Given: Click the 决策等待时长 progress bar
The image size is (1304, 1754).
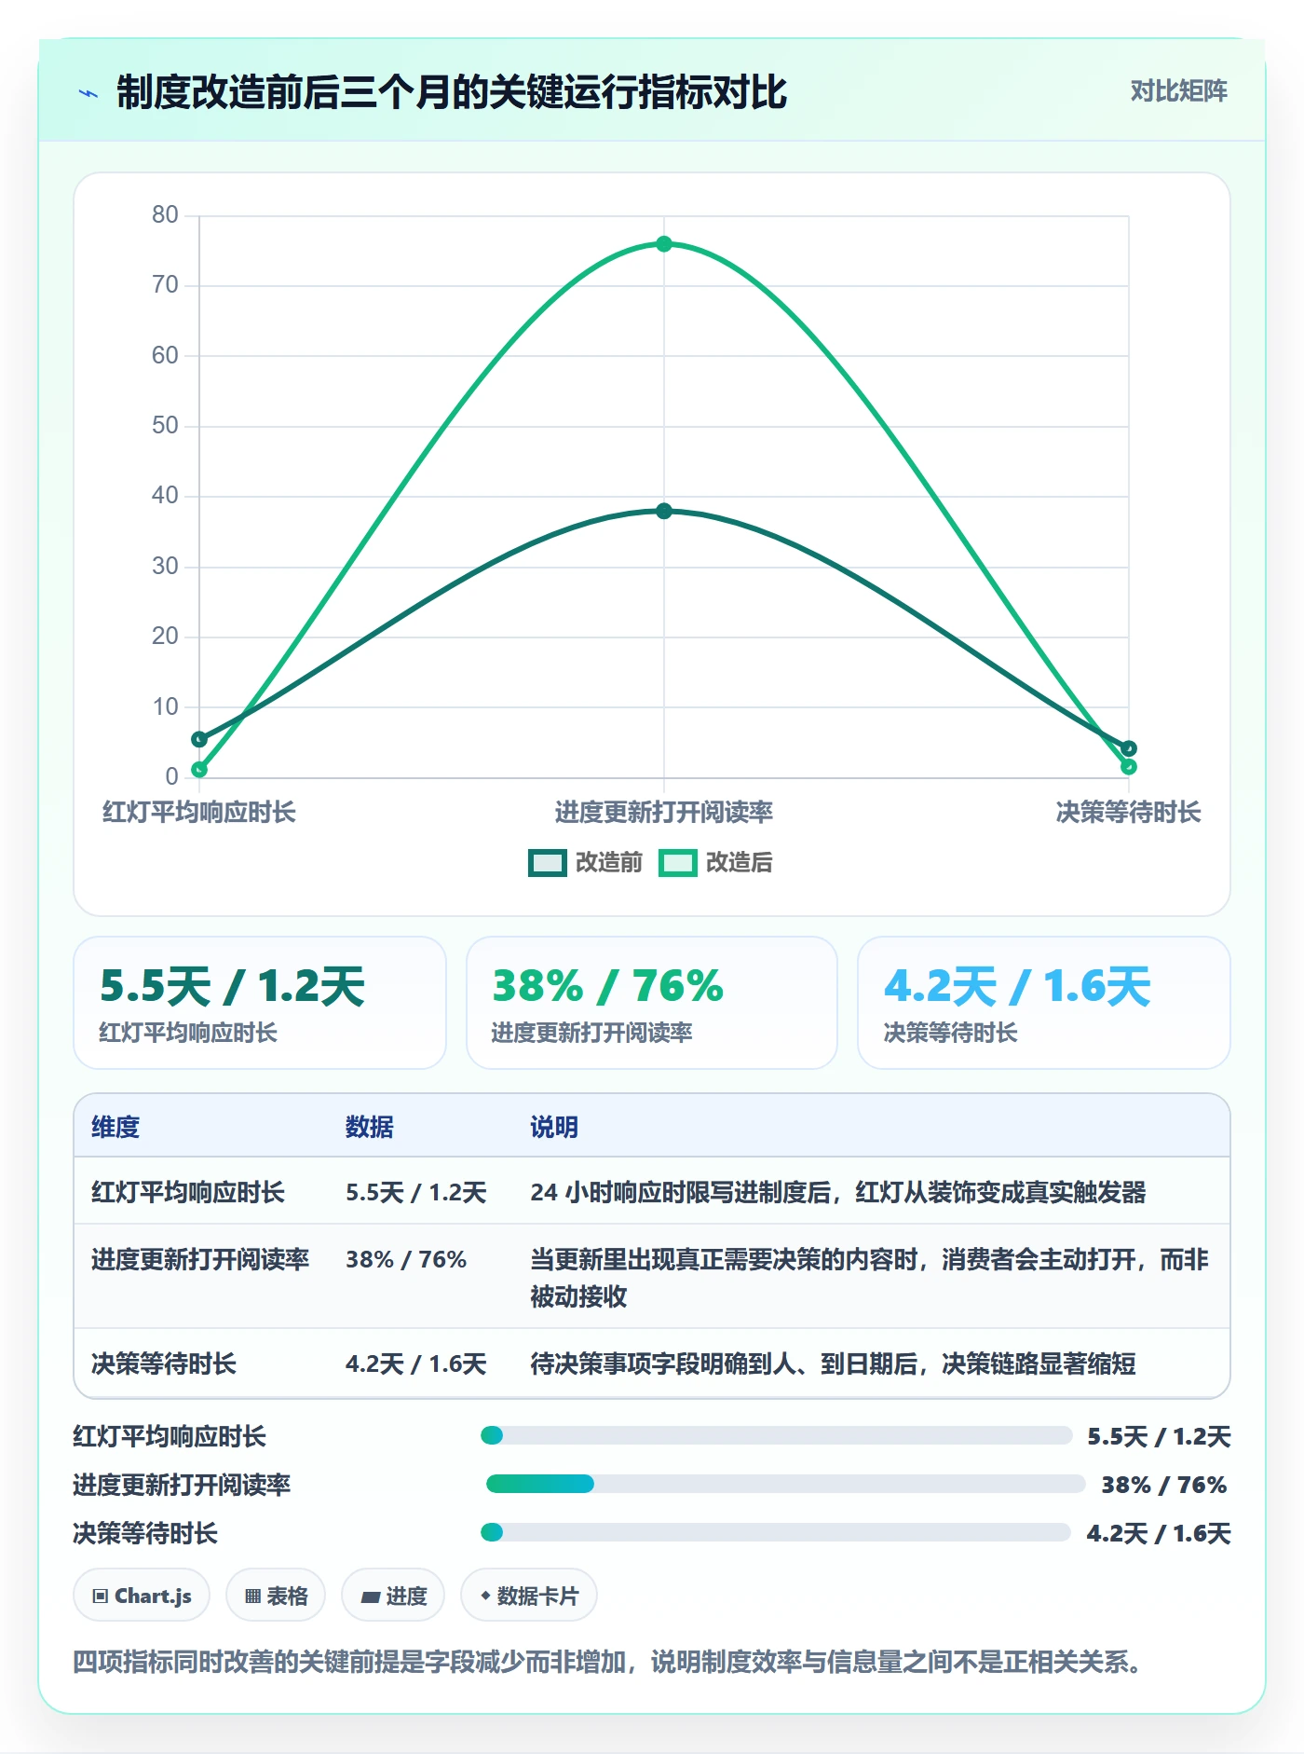Looking at the screenshot, I should (776, 1532).
